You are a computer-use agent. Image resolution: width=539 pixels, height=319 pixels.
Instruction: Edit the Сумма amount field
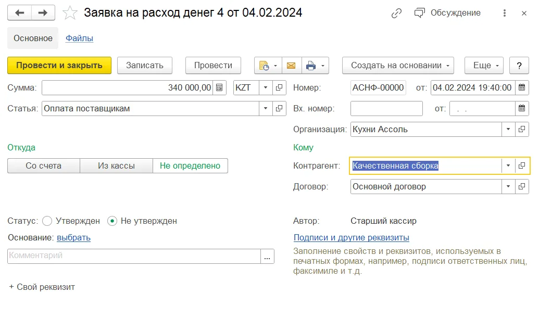pos(127,87)
